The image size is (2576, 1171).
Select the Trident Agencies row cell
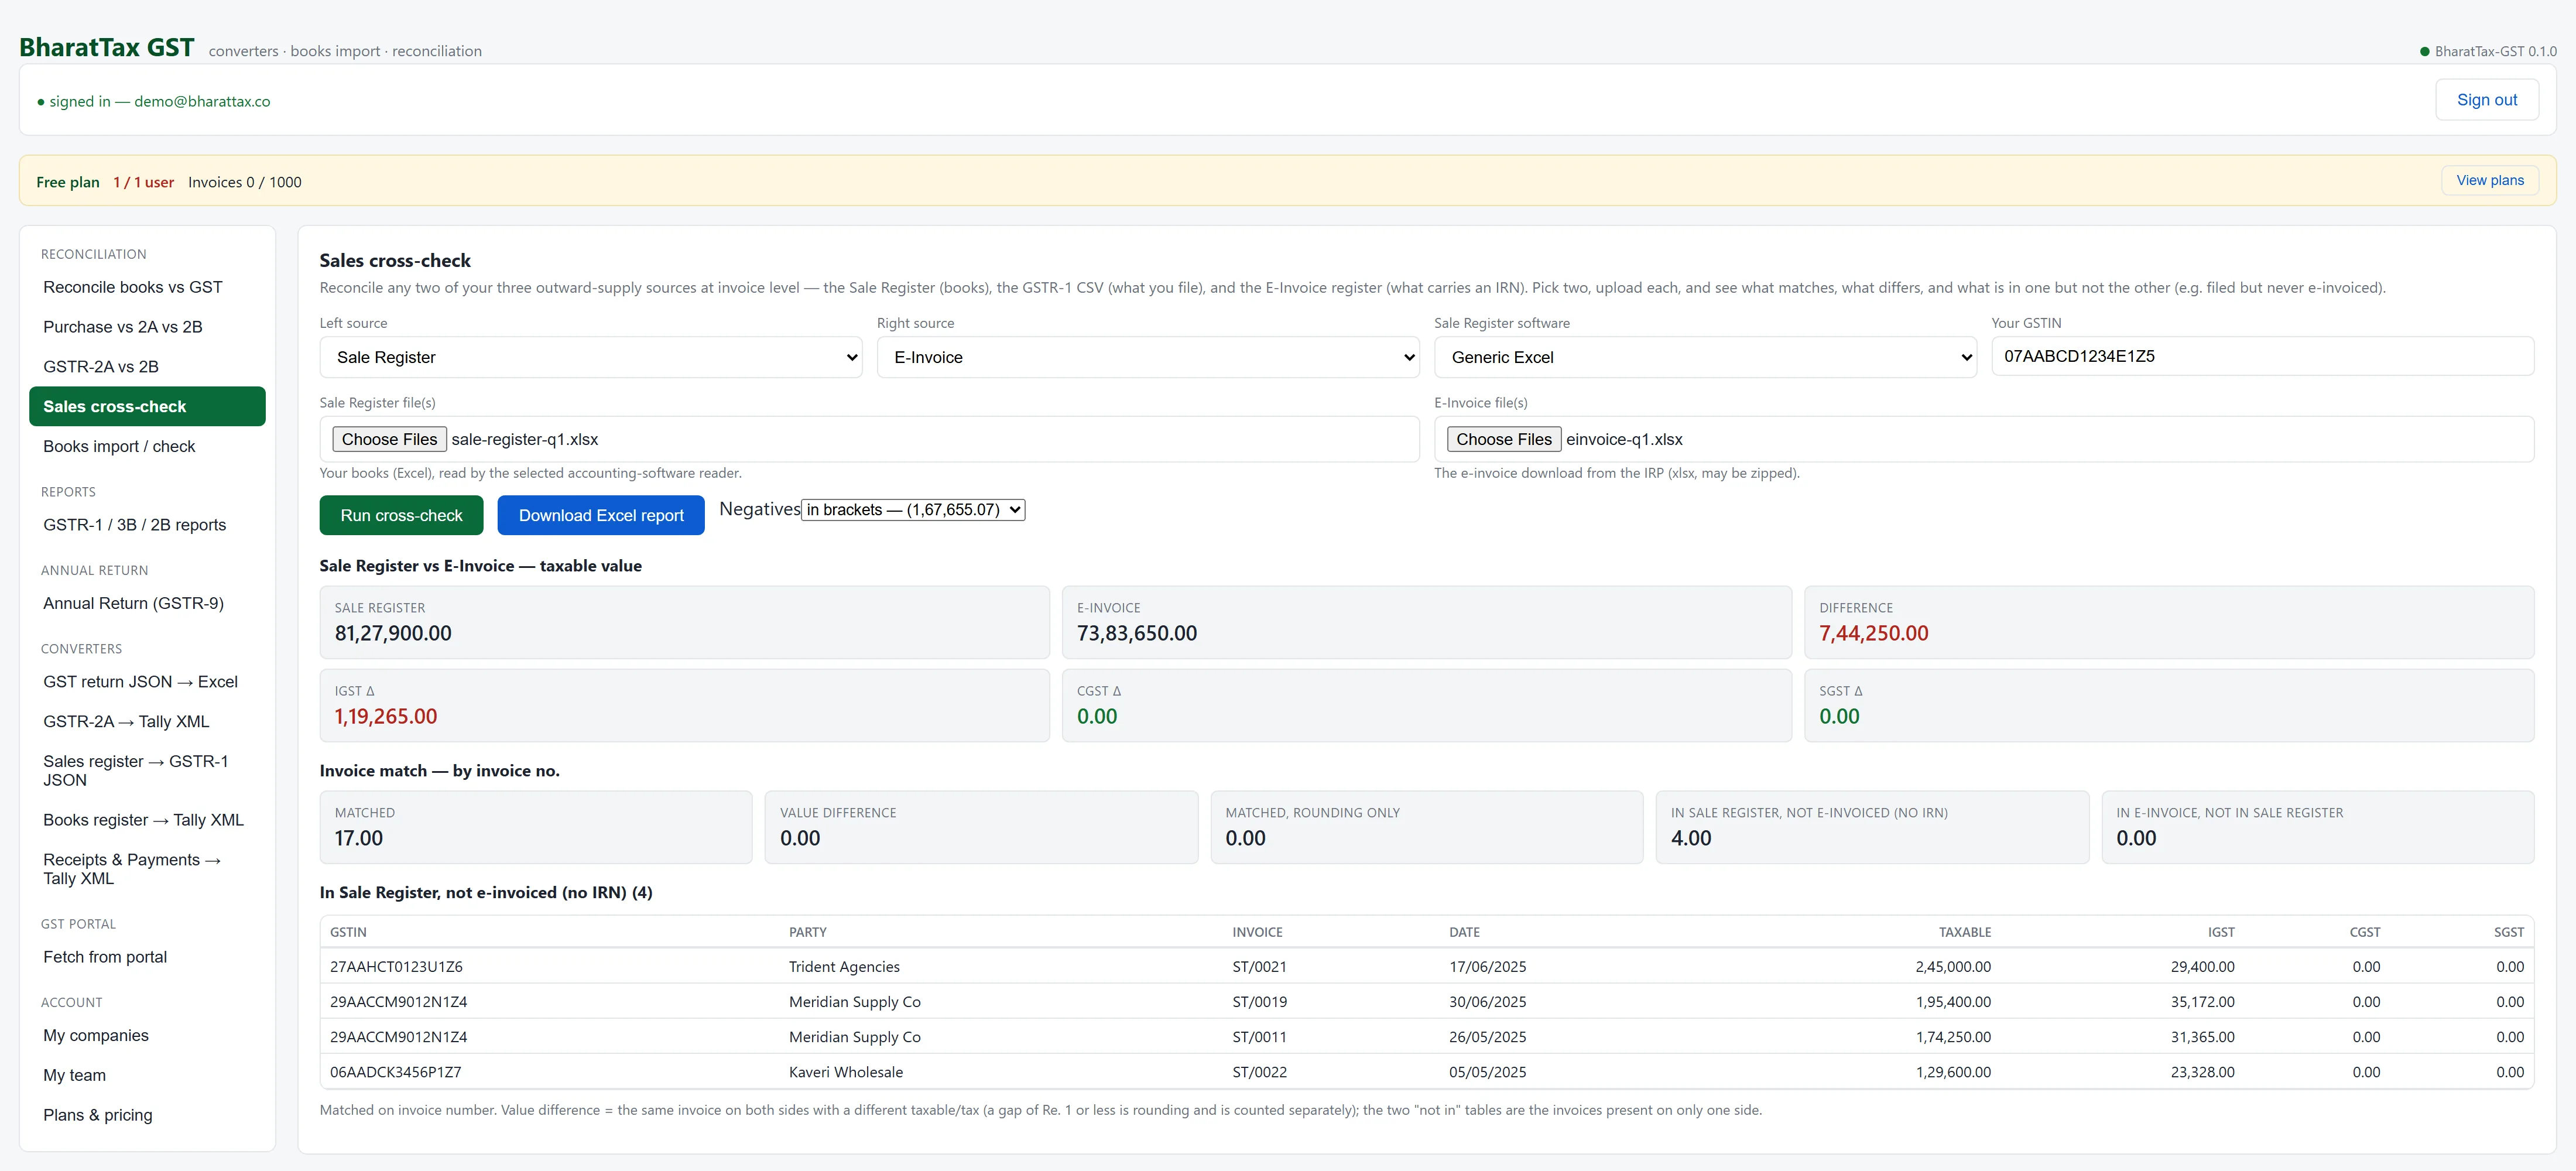click(x=844, y=967)
